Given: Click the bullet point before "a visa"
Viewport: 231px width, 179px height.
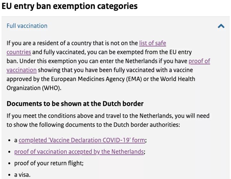Looking at the screenshot, I should tap(10, 175).
